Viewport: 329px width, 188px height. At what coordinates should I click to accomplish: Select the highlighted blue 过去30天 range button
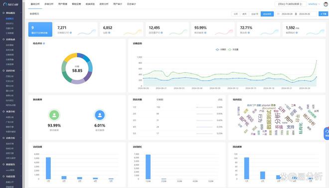[x=267, y=14]
